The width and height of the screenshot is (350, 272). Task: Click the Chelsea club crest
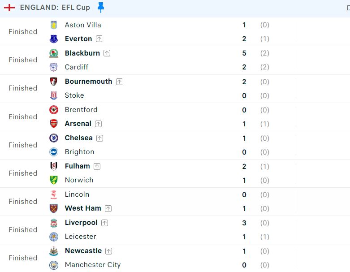[x=54, y=138]
